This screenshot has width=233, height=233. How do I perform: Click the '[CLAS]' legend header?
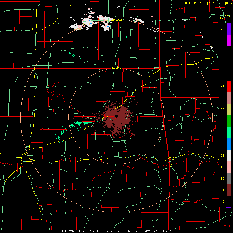coord(219,18)
